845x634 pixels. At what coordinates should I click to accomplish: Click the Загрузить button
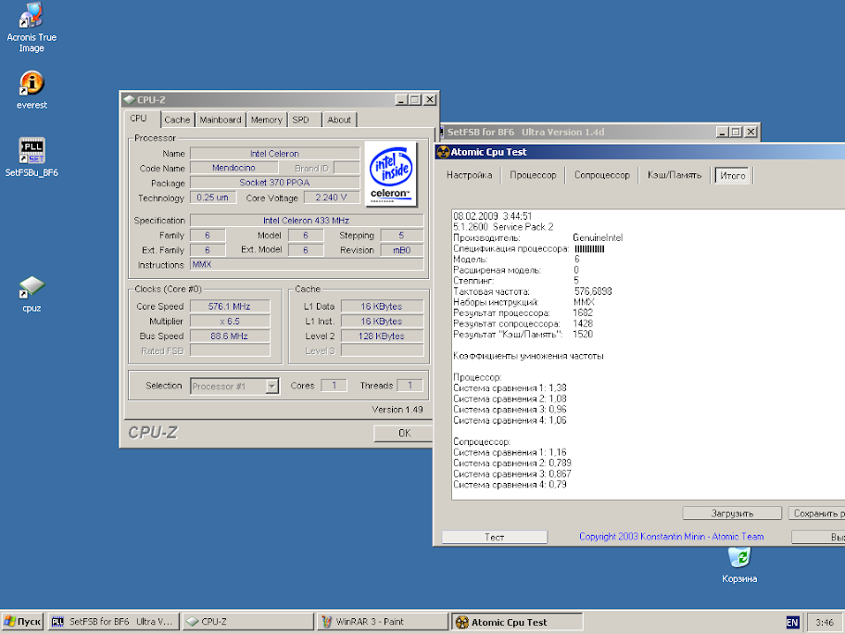[x=732, y=514]
